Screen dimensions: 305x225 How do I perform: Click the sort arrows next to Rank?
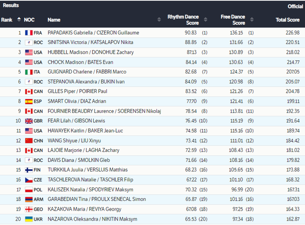tap(19, 20)
